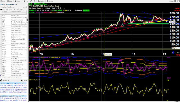Open the Sorted by Note Dates dropdown

(8, 7)
